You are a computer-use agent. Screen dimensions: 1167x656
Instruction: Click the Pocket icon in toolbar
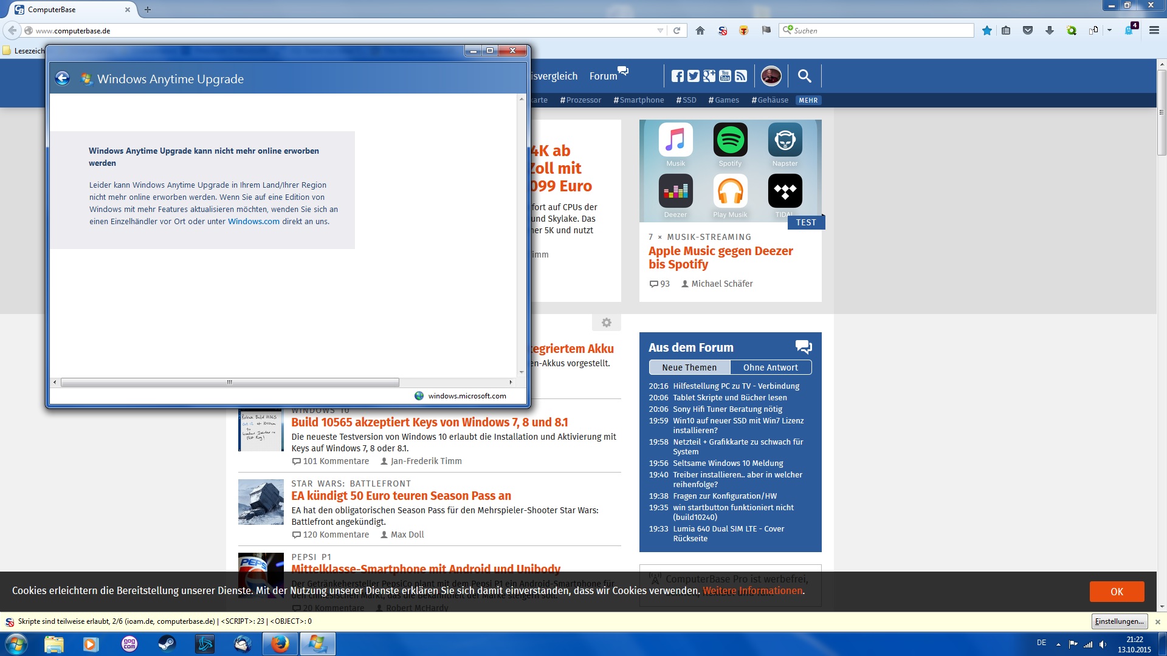tap(1028, 30)
